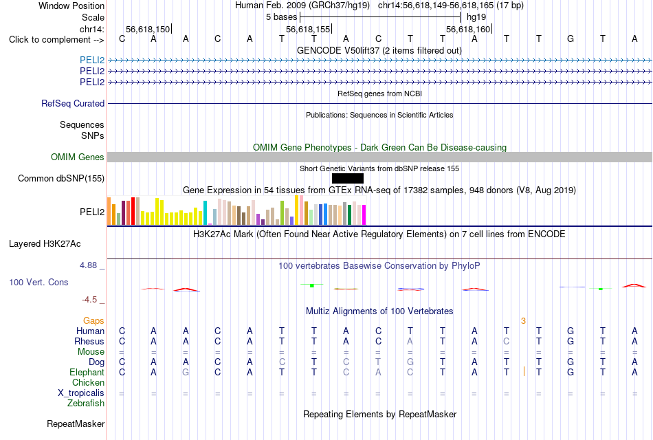Open the 100 Vert. Cons track label
653x440 pixels.
point(38,282)
